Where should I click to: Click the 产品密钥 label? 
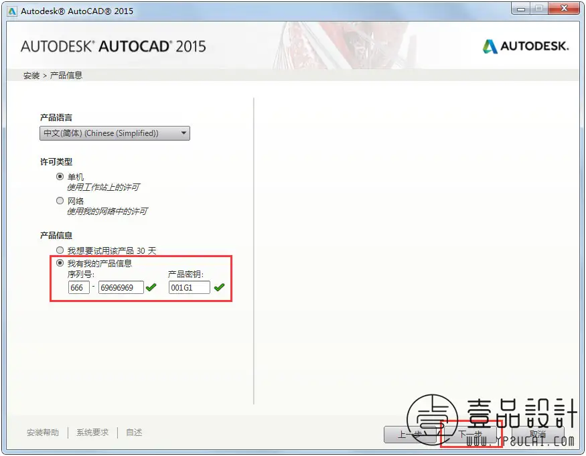pos(186,275)
